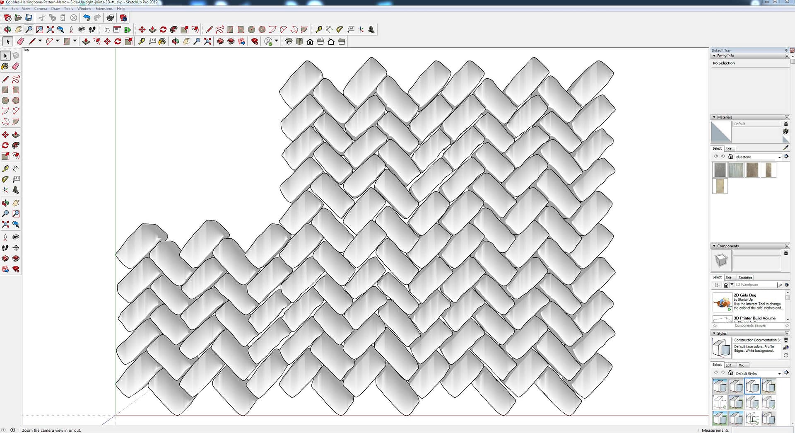Pick the Walk footprints tool in top toolbar
The image size is (795, 433).
pyautogui.click(x=92, y=29)
